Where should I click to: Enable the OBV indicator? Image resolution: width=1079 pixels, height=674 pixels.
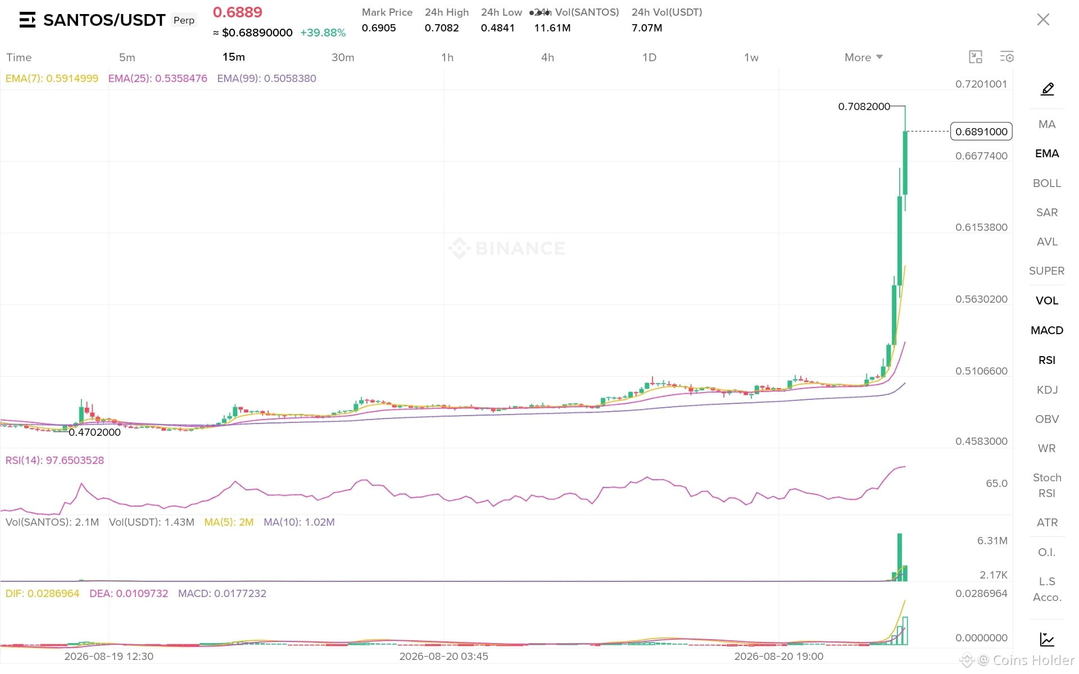click(1047, 419)
